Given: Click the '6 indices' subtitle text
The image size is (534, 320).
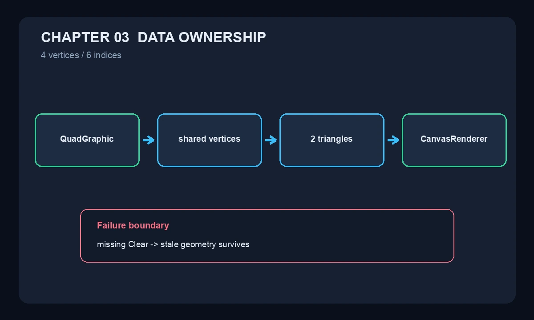Looking at the screenshot, I should click(104, 55).
